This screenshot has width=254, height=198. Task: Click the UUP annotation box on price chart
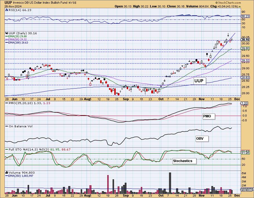(200, 81)
